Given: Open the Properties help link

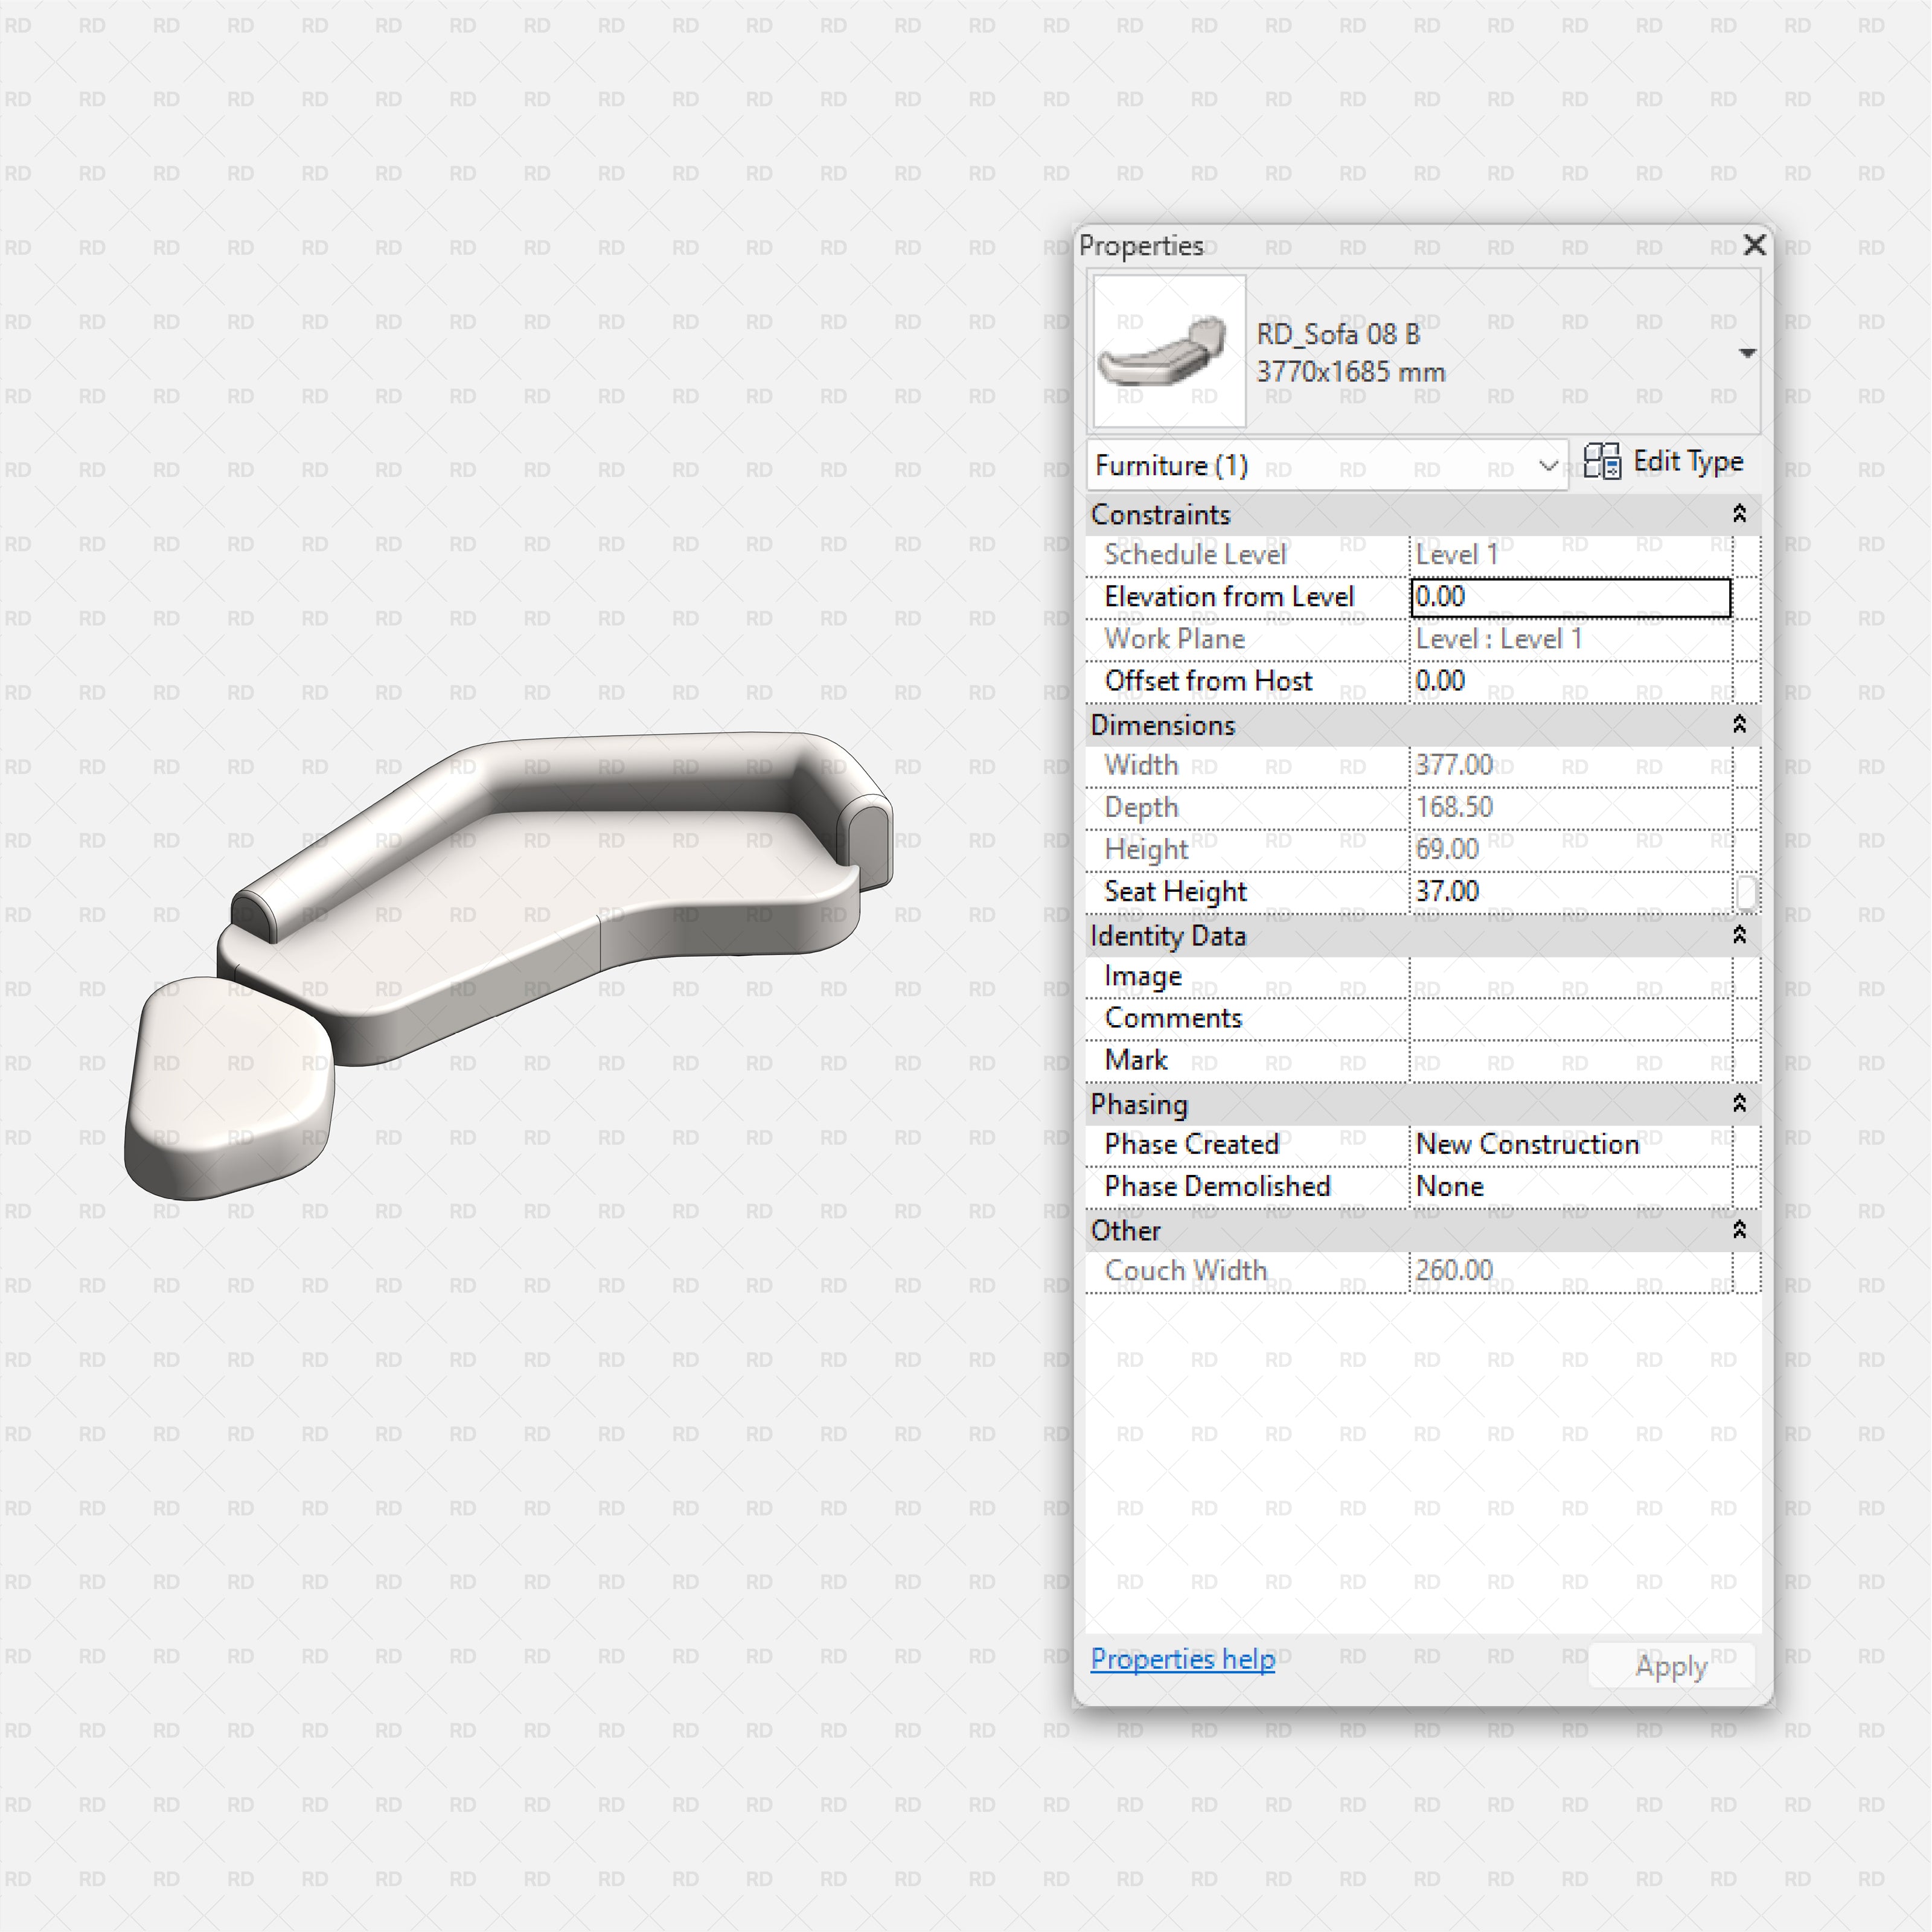Looking at the screenshot, I should (1182, 1659).
